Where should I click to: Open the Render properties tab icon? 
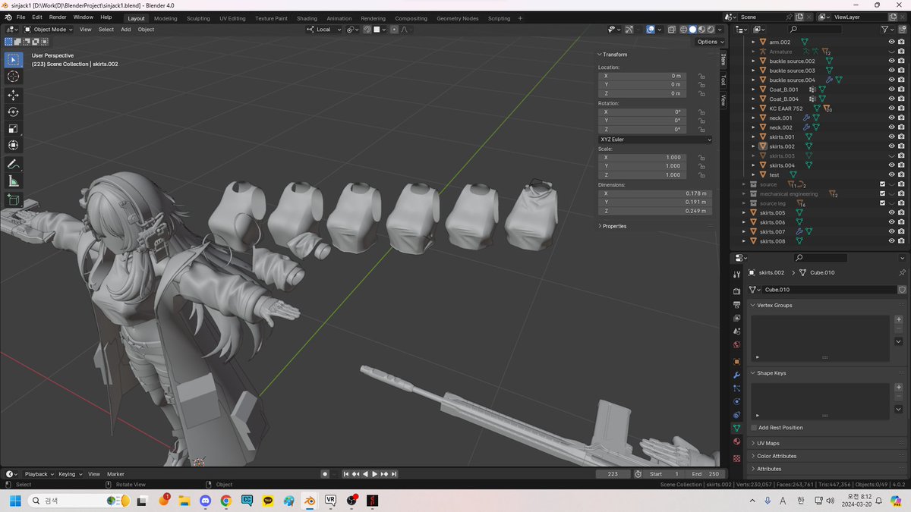[736, 291]
